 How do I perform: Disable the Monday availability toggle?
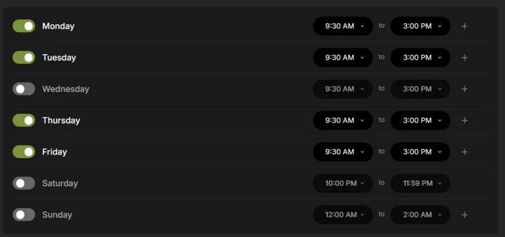pos(24,26)
